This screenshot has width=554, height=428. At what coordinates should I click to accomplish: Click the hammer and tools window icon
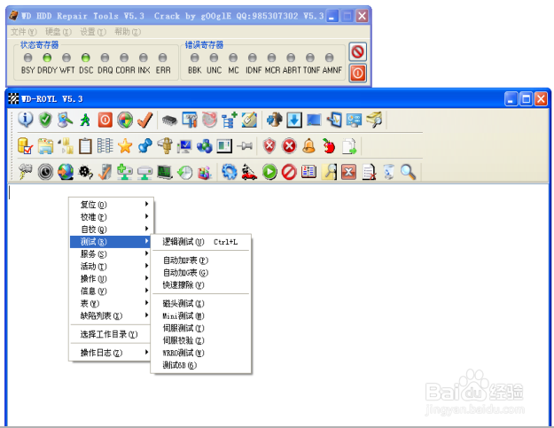[190, 120]
